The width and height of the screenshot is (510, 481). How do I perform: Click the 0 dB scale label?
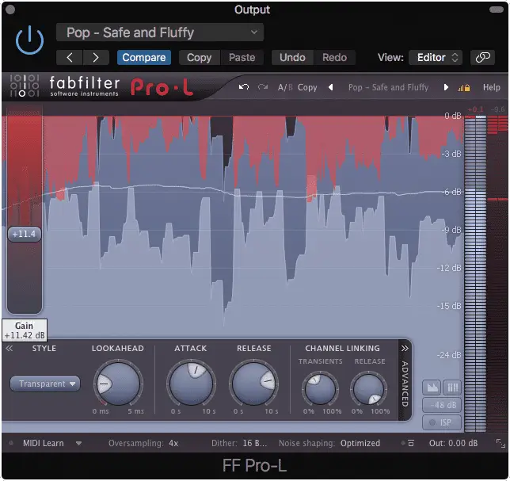453,116
